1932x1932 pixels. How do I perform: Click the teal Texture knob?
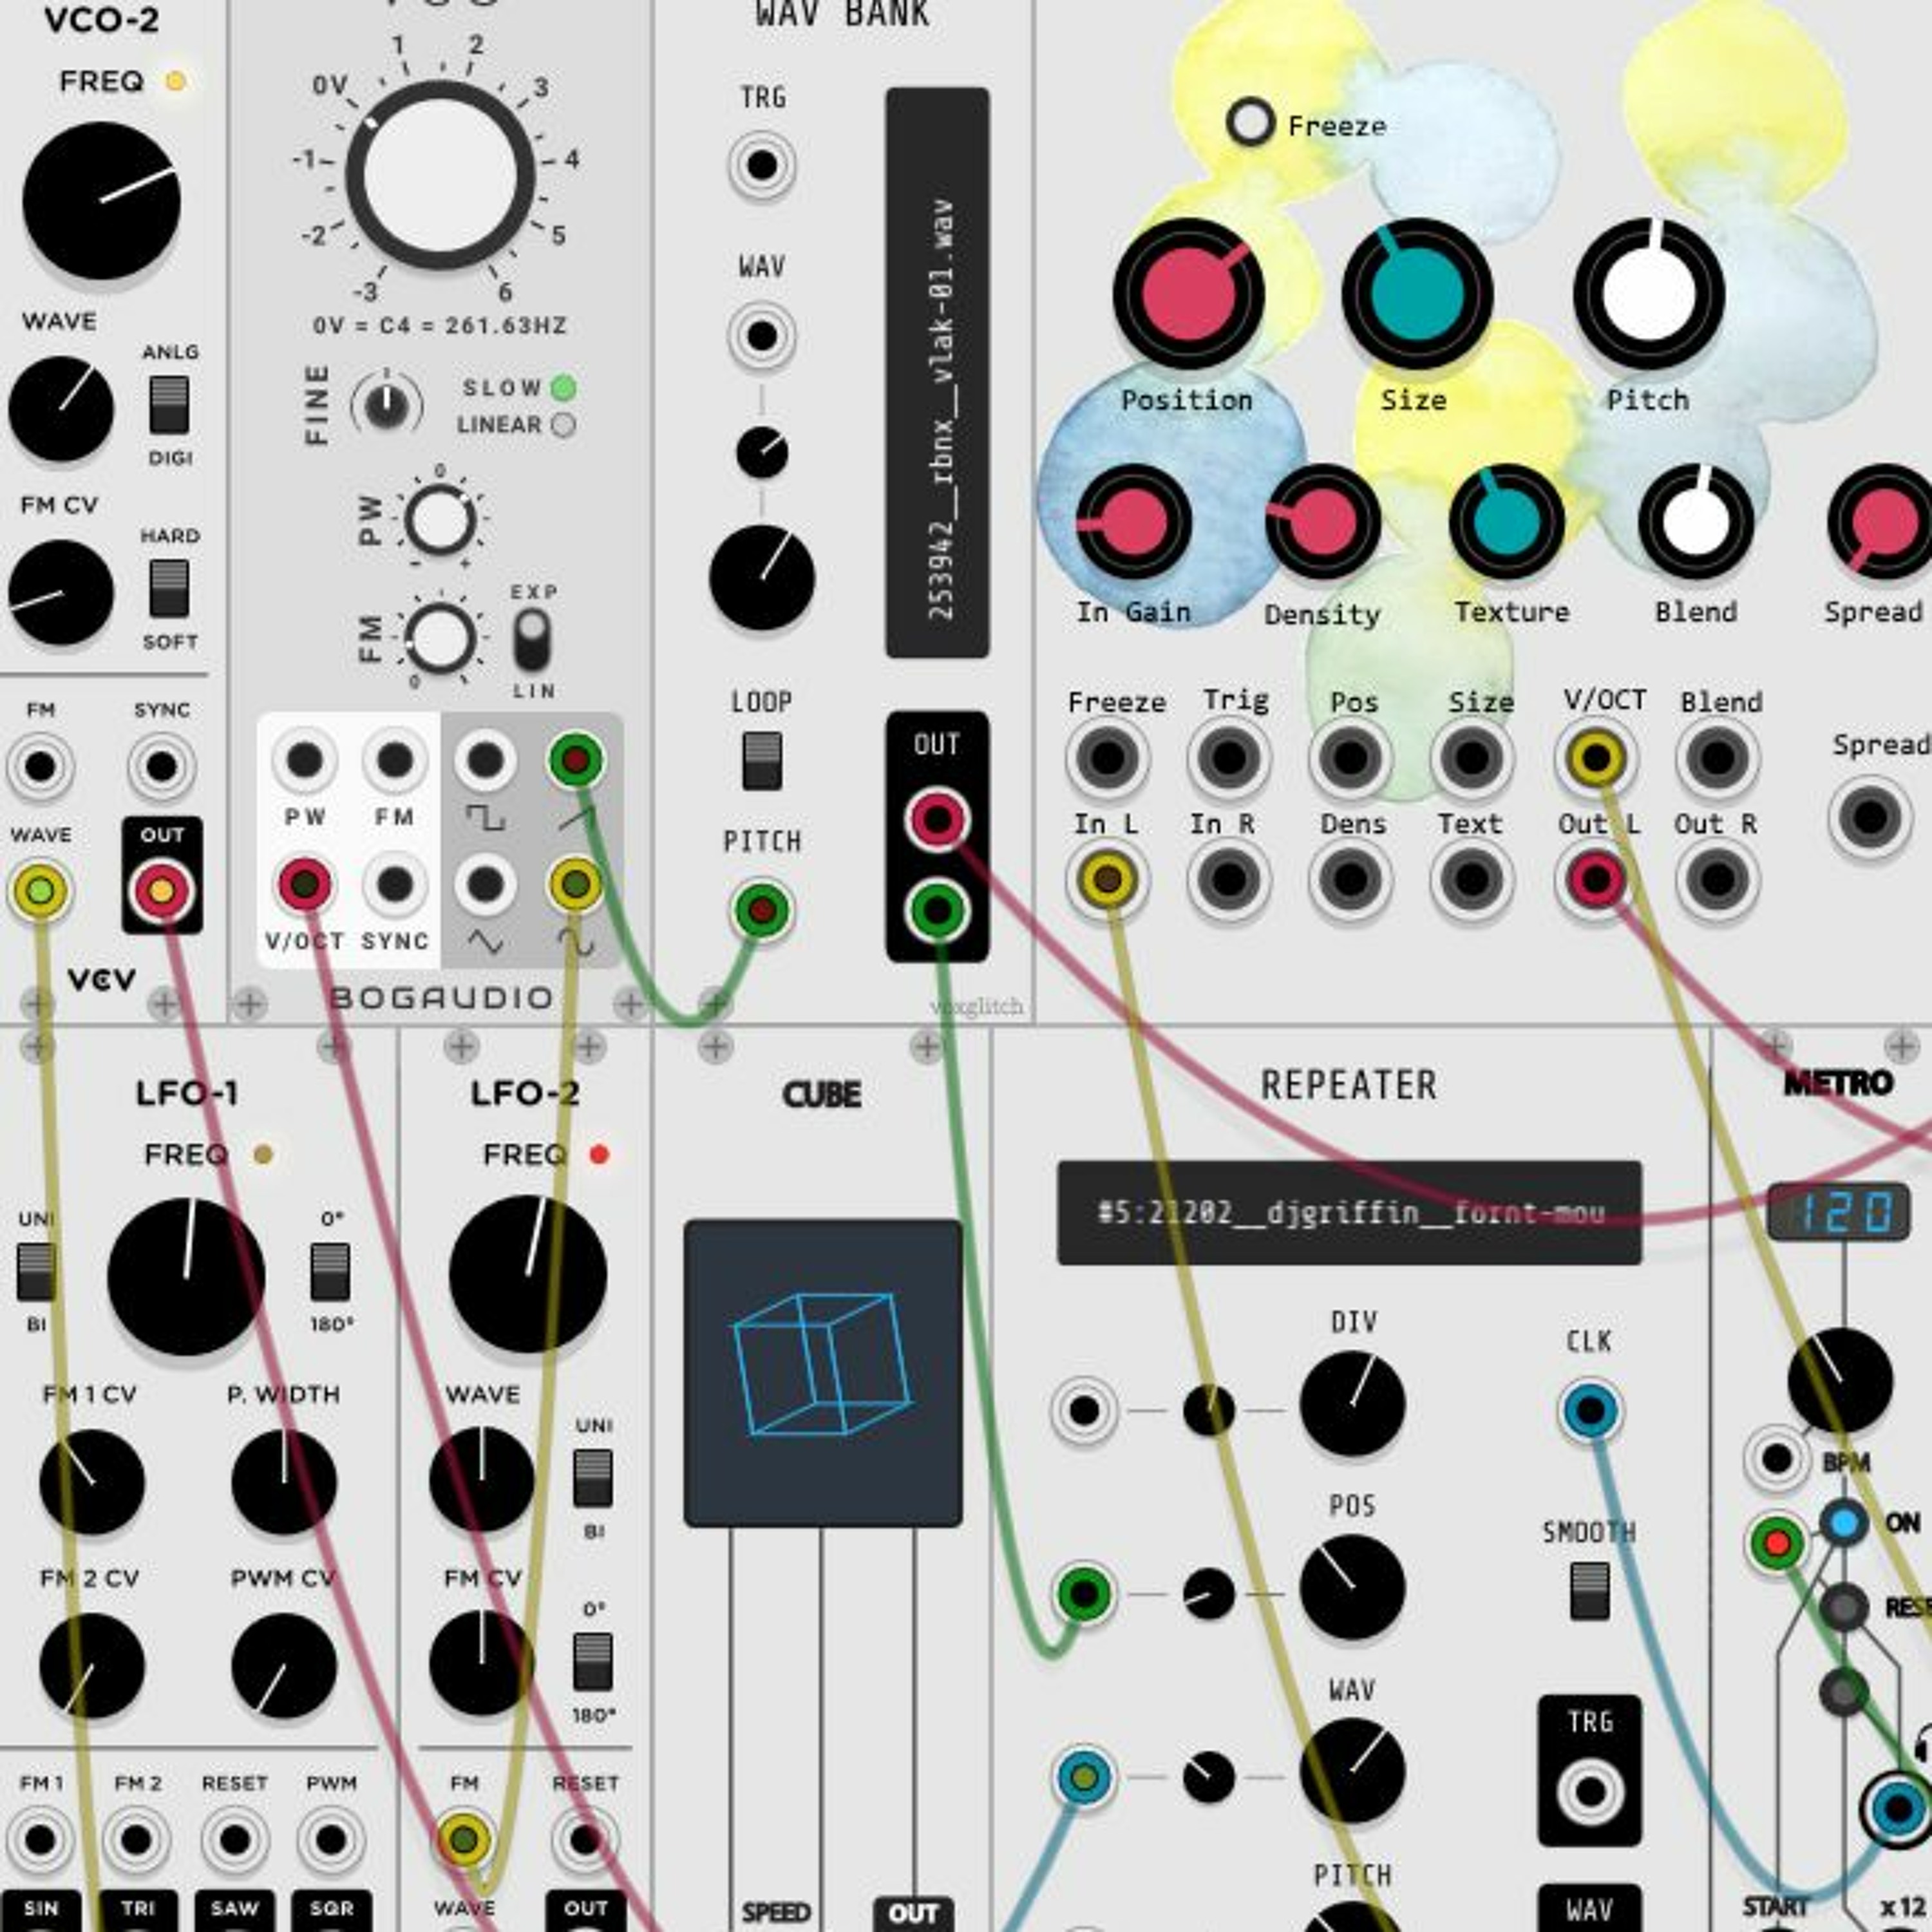pyautogui.click(x=1507, y=522)
